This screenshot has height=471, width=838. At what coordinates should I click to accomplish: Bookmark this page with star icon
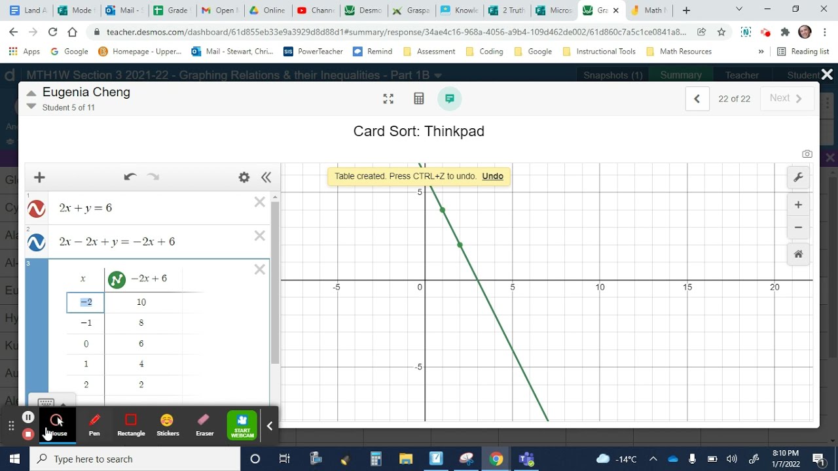(721, 31)
